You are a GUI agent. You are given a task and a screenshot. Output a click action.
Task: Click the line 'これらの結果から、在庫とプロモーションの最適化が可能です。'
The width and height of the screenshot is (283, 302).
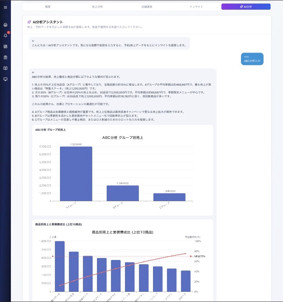(x=71, y=104)
